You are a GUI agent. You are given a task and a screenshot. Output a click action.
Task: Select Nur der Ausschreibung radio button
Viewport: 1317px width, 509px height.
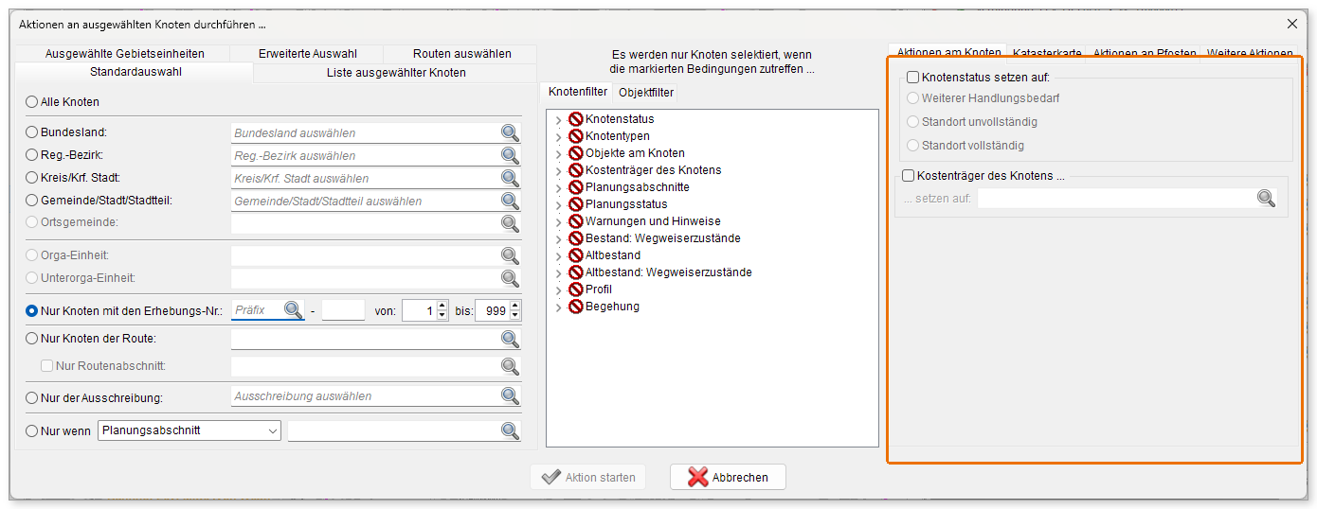pyautogui.click(x=32, y=398)
